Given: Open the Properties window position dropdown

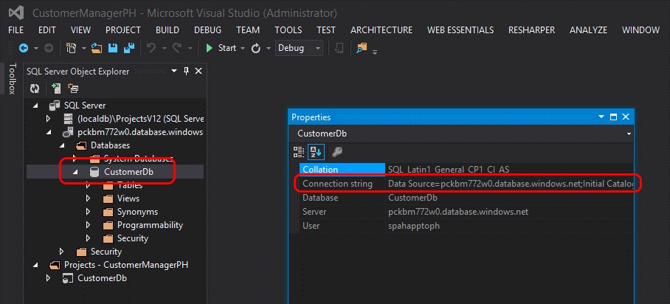Looking at the screenshot, I should pos(601,117).
